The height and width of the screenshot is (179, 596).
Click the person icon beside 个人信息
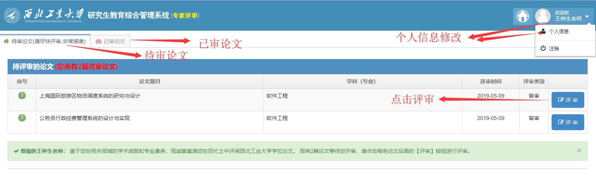point(543,31)
